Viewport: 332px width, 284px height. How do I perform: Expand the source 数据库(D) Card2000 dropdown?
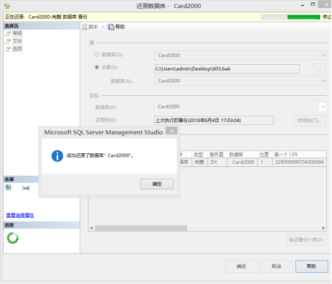[323, 55]
